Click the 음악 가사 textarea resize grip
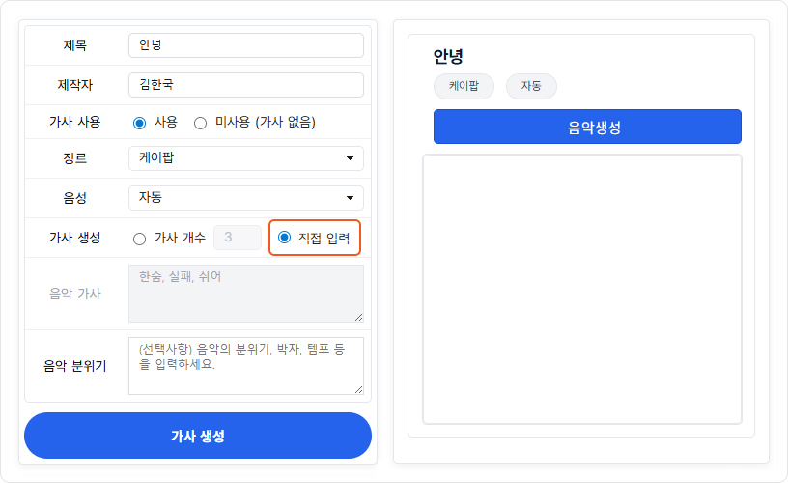The image size is (788, 483). (x=359, y=317)
